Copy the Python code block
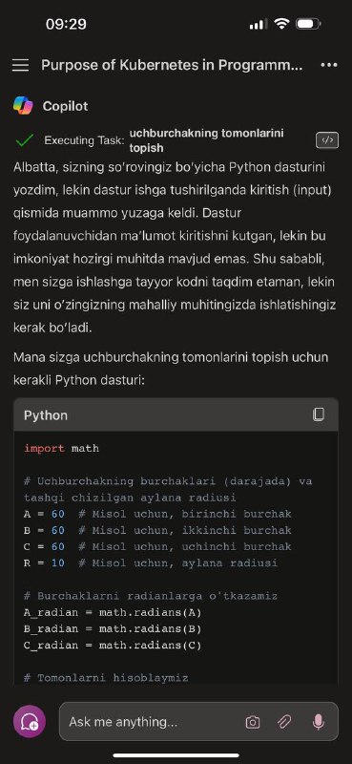The height and width of the screenshot is (764, 352). pyautogui.click(x=319, y=414)
